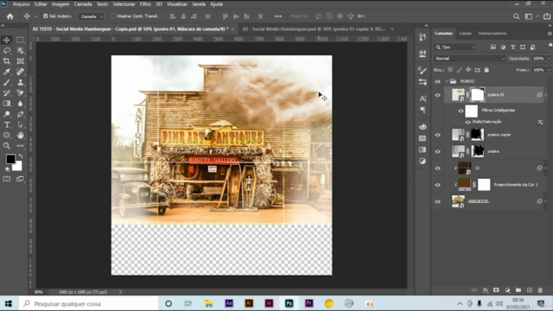
Task: Select the poeira 01 layer mask thumbnail
Action: (477, 95)
